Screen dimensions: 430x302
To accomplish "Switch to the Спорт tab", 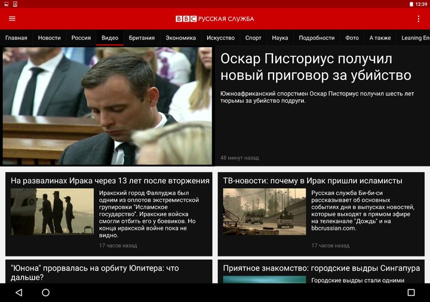I will click(x=253, y=38).
